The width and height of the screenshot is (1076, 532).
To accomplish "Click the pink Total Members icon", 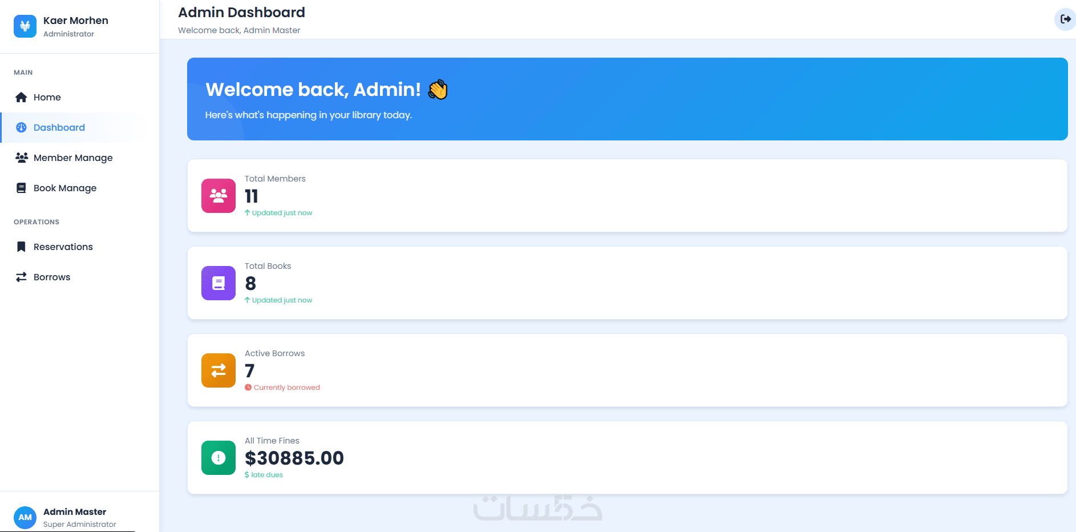I will [219, 196].
